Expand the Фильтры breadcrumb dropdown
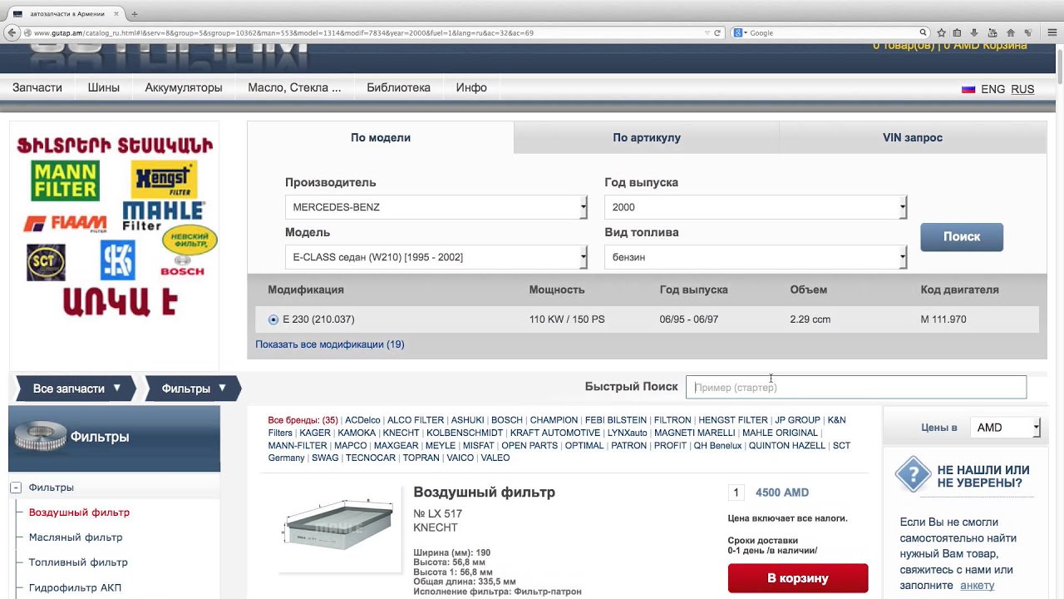Viewport: 1064px width, 599px height. 194,389
